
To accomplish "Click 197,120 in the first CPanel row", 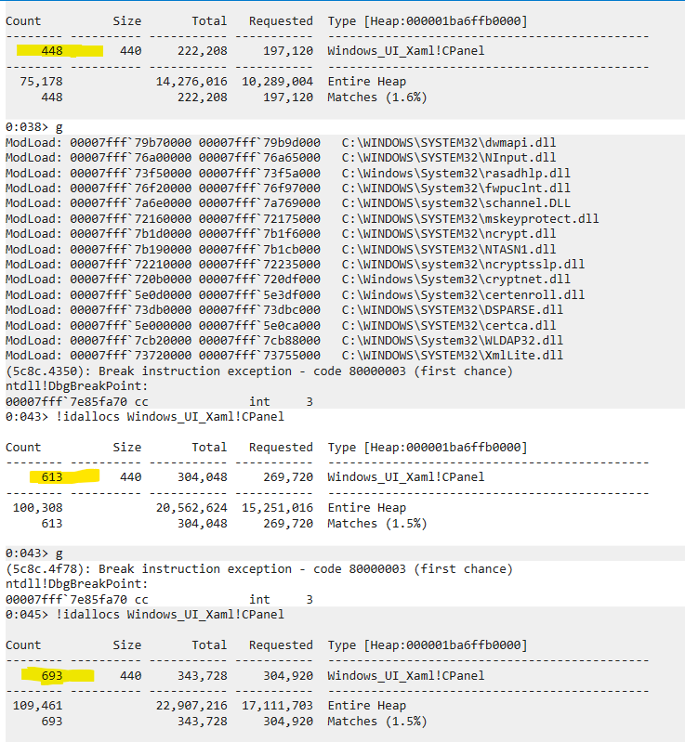I will (288, 51).
